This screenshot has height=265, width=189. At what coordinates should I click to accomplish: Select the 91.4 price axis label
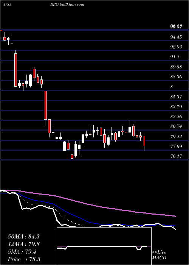175,57
